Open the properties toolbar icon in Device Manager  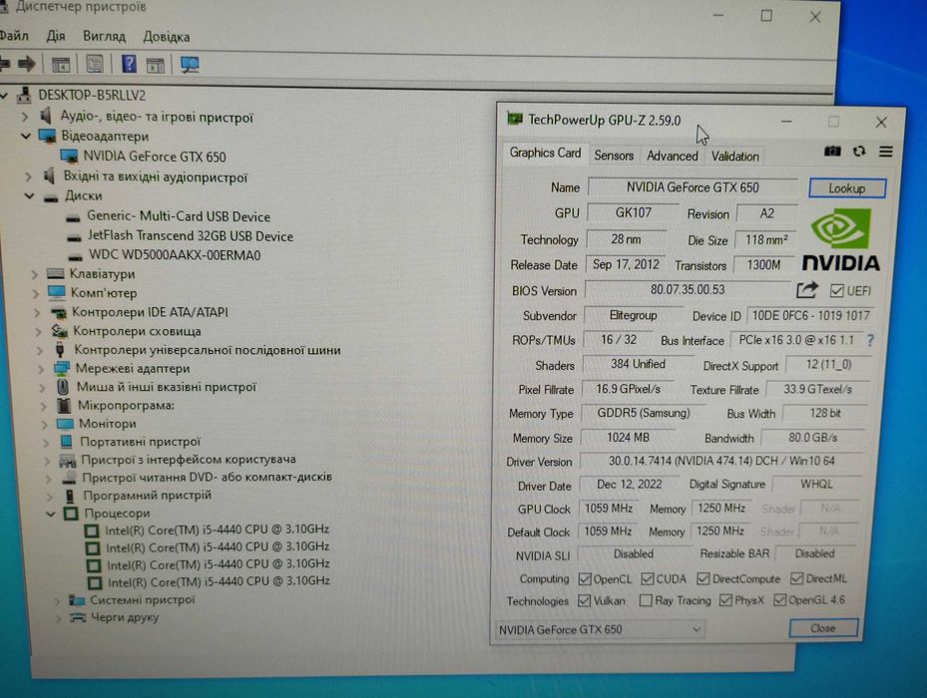tap(95, 64)
